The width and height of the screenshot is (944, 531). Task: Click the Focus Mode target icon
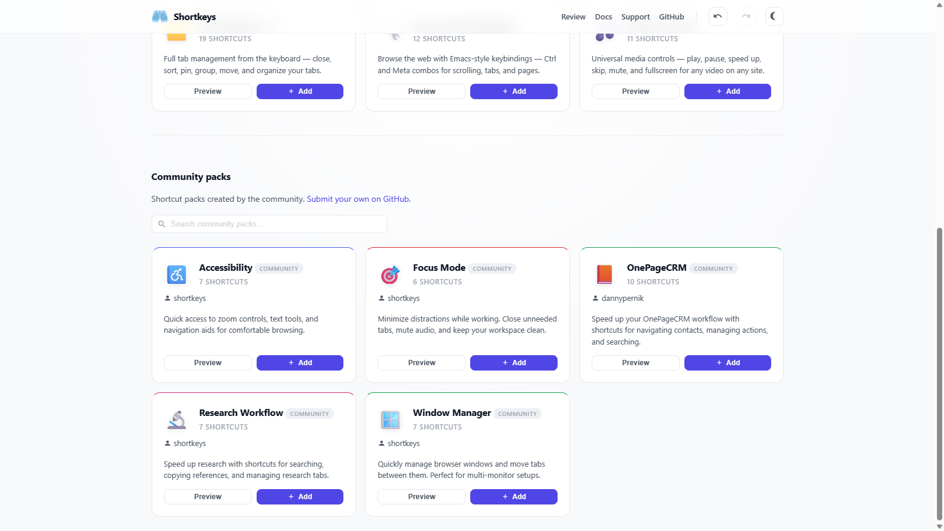[x=390, y=274]
